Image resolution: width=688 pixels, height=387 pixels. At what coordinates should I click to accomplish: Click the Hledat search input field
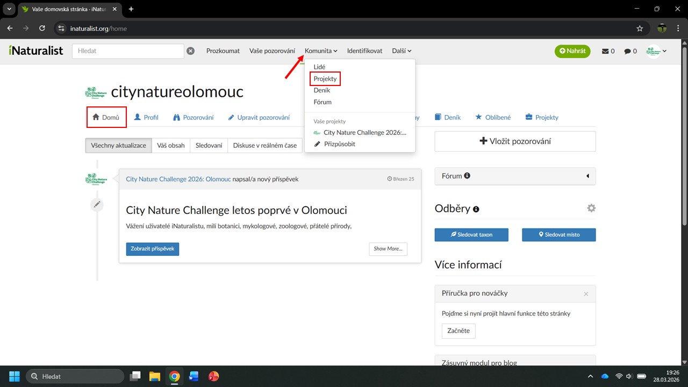(x=128, y=51)
